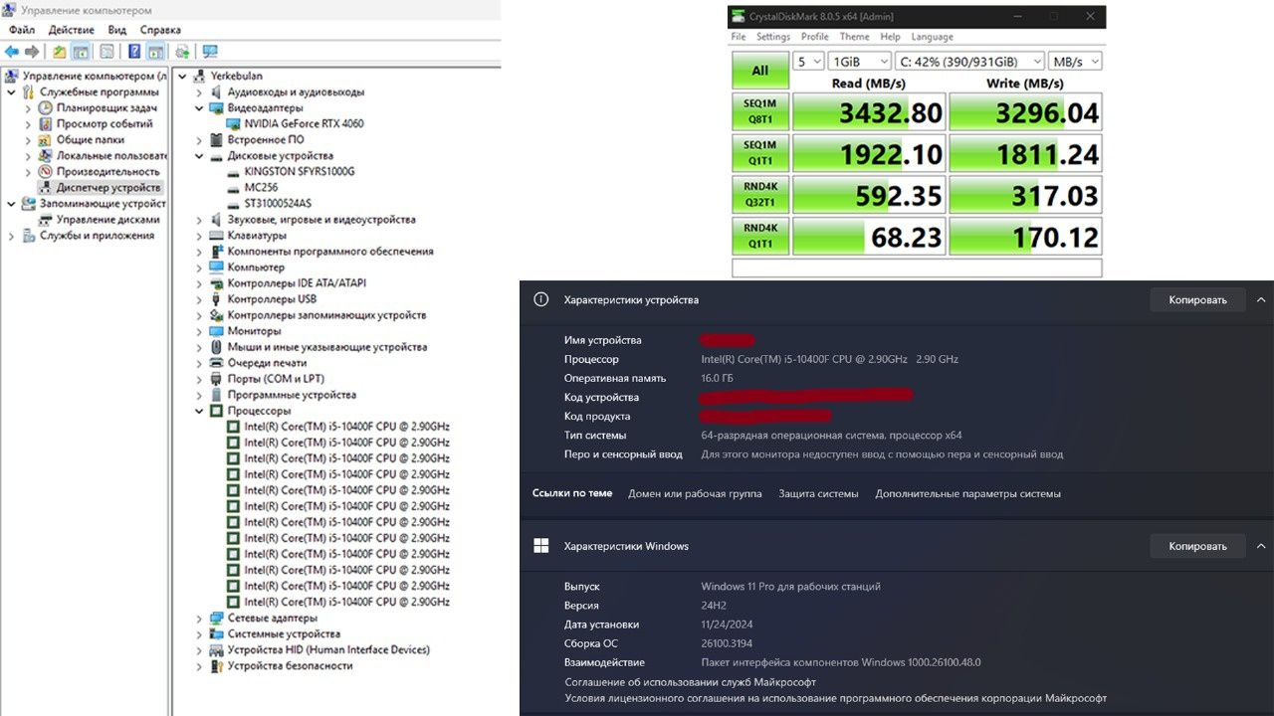Viewport: 1274px width, 716px height.
Task: Click the Очереди печати printer icon
Action: point(216,362)
